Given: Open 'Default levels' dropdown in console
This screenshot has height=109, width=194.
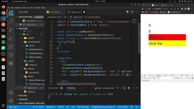Looking at the screenshot, I should click(178, 78).
